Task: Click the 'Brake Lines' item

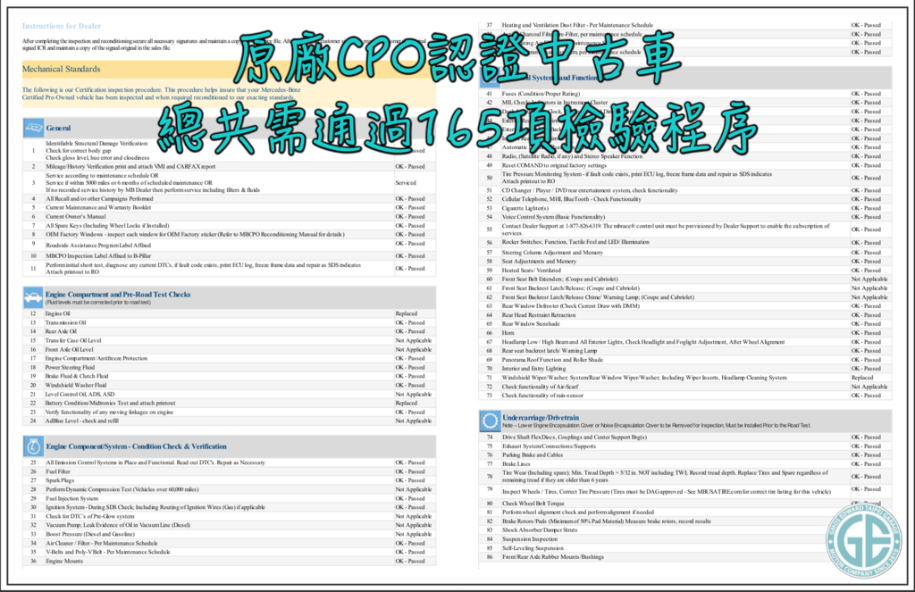Action: click(x=516, y=464)
